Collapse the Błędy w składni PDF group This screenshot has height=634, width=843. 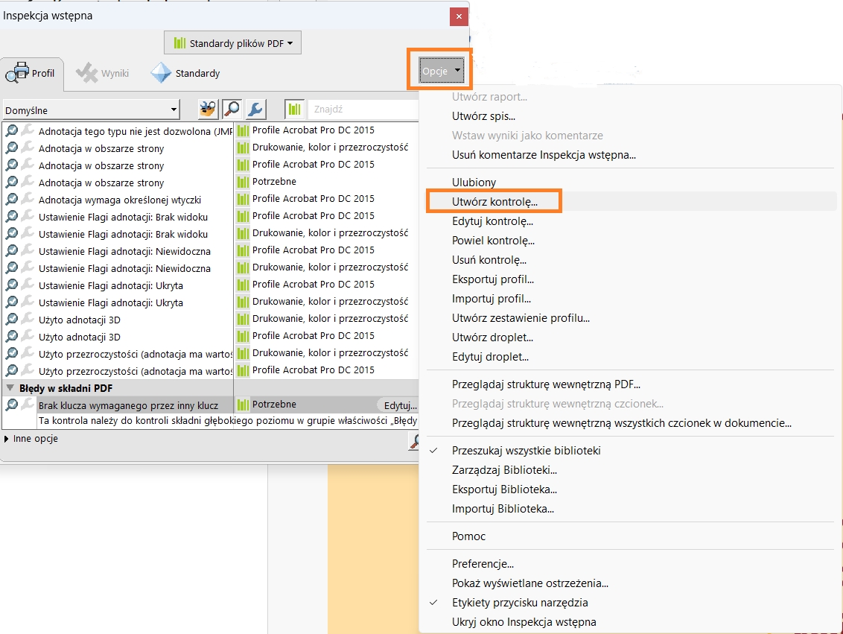10,387
